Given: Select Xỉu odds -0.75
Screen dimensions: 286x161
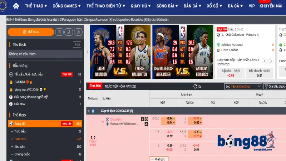Looking at the screenshot, I should [x=196, y=136].
